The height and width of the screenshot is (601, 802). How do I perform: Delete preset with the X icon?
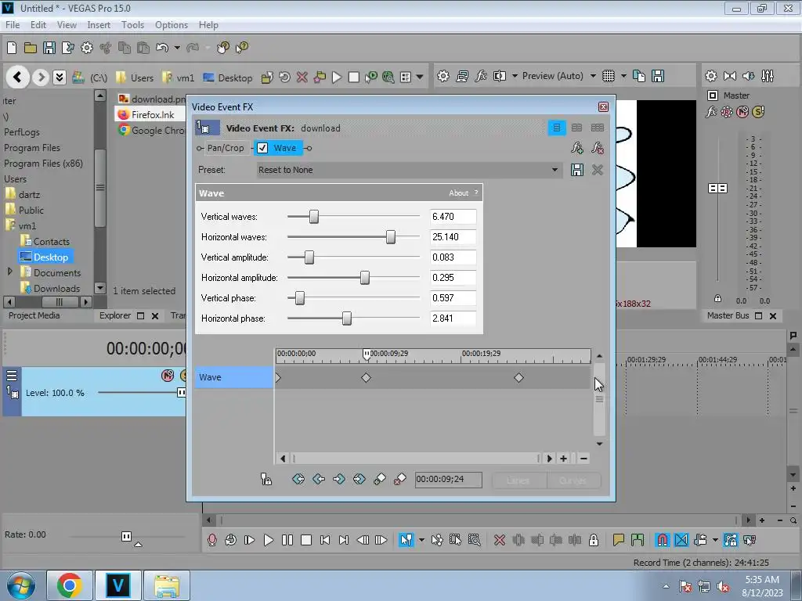[x=597, y=170]
